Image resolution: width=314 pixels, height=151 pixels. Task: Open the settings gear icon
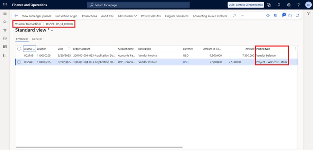pyautogui.click(x=289, y=5)
